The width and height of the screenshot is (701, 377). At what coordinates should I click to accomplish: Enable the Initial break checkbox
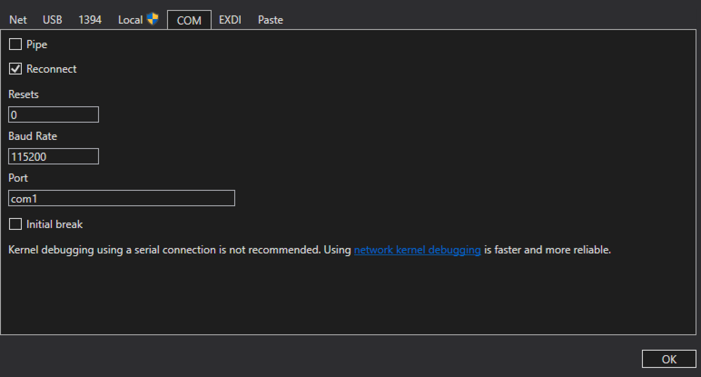[15, 224]
